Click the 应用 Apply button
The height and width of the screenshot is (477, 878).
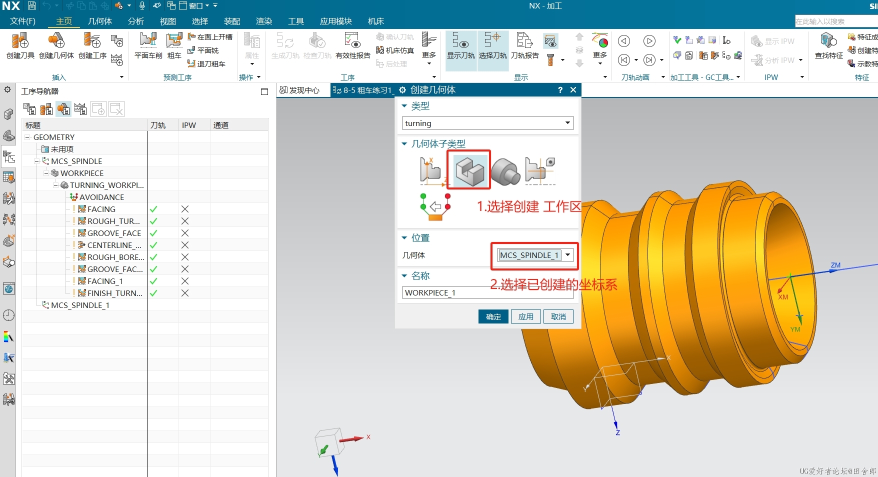(x=526, y=316)
